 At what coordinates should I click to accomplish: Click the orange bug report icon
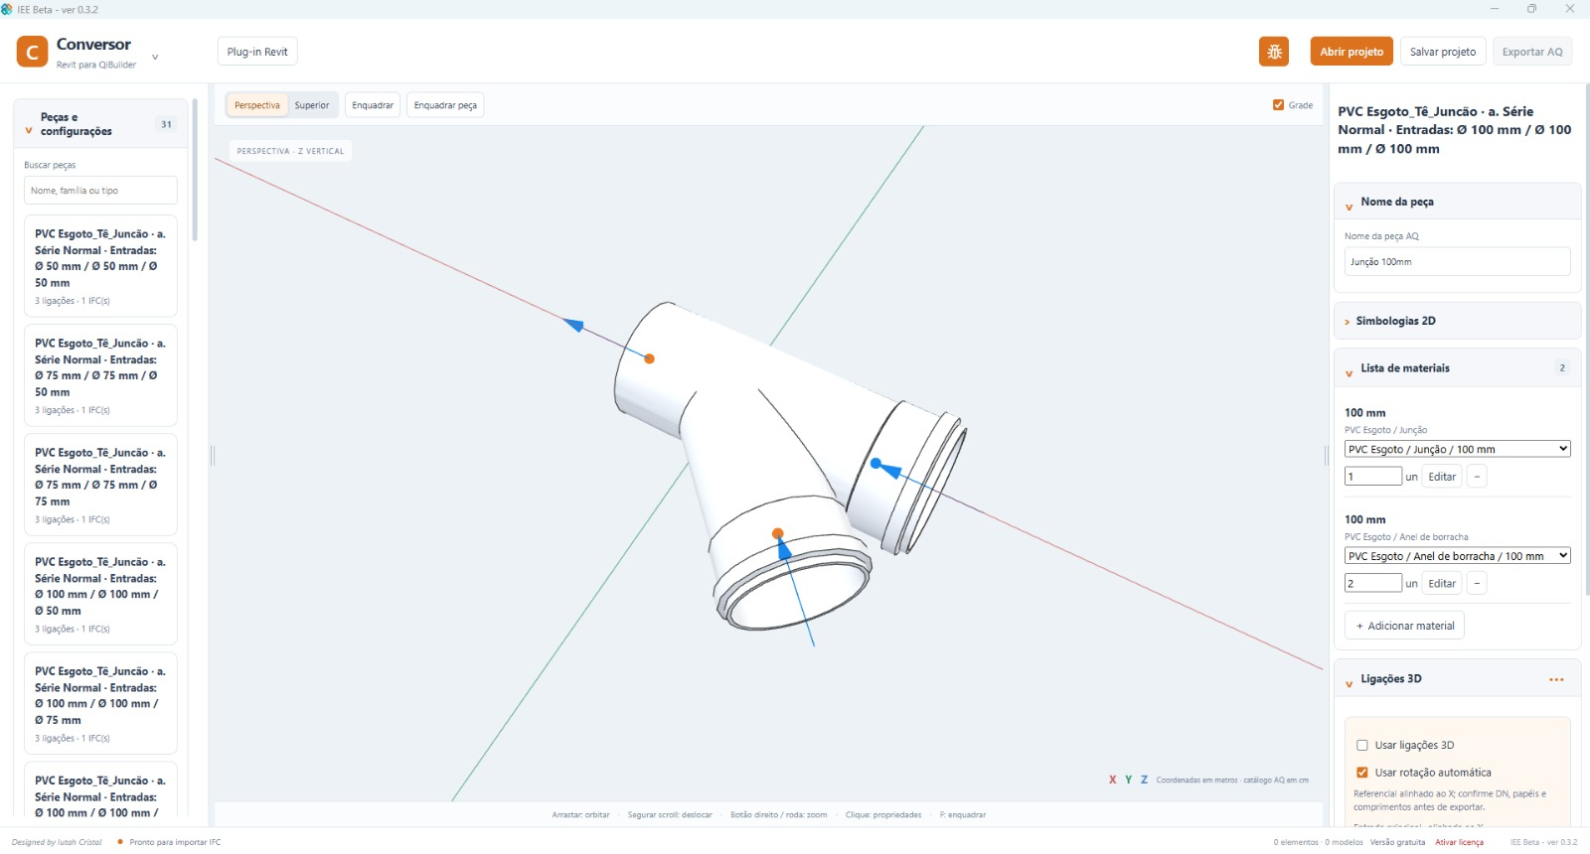pos(1274,52)
